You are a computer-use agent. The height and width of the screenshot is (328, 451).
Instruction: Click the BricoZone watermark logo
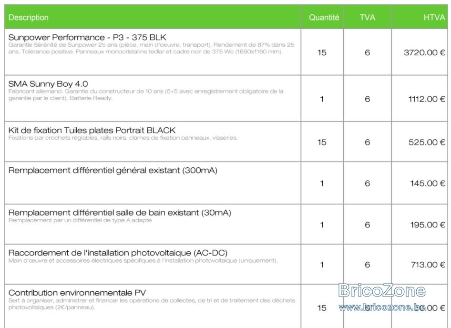click(382, 291)
